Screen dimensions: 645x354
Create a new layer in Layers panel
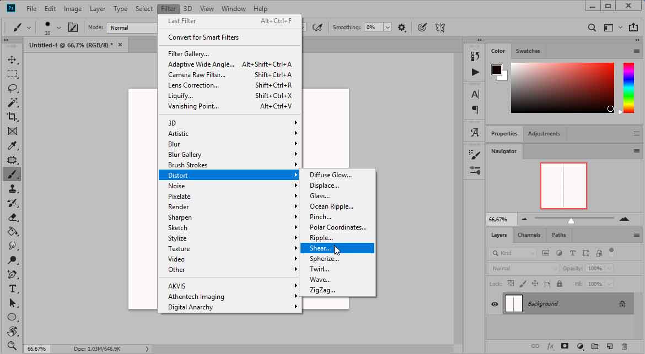(x=609, y=346)
